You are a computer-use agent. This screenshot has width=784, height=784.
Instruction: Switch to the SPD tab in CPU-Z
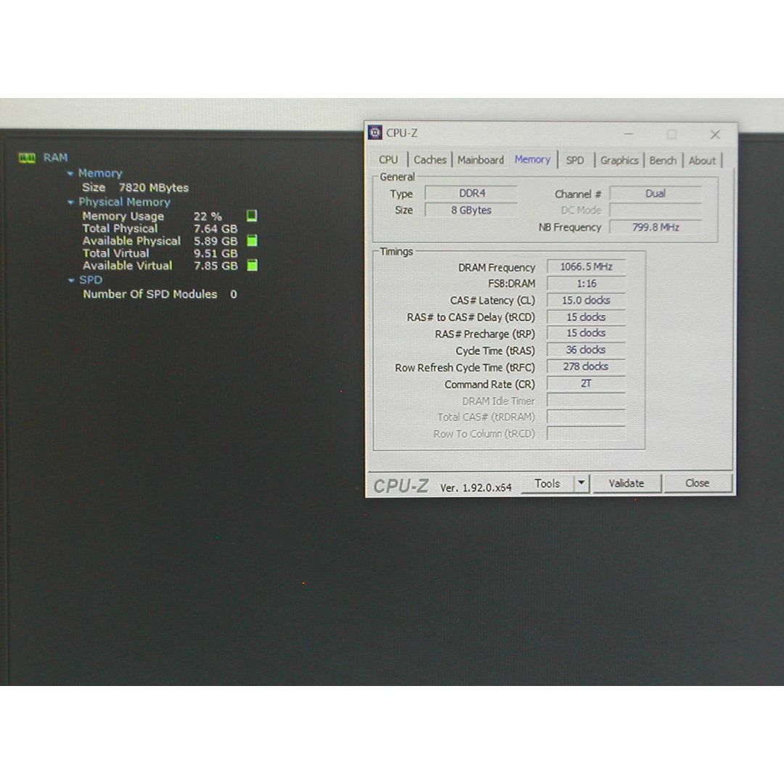(x=575, y=160)
